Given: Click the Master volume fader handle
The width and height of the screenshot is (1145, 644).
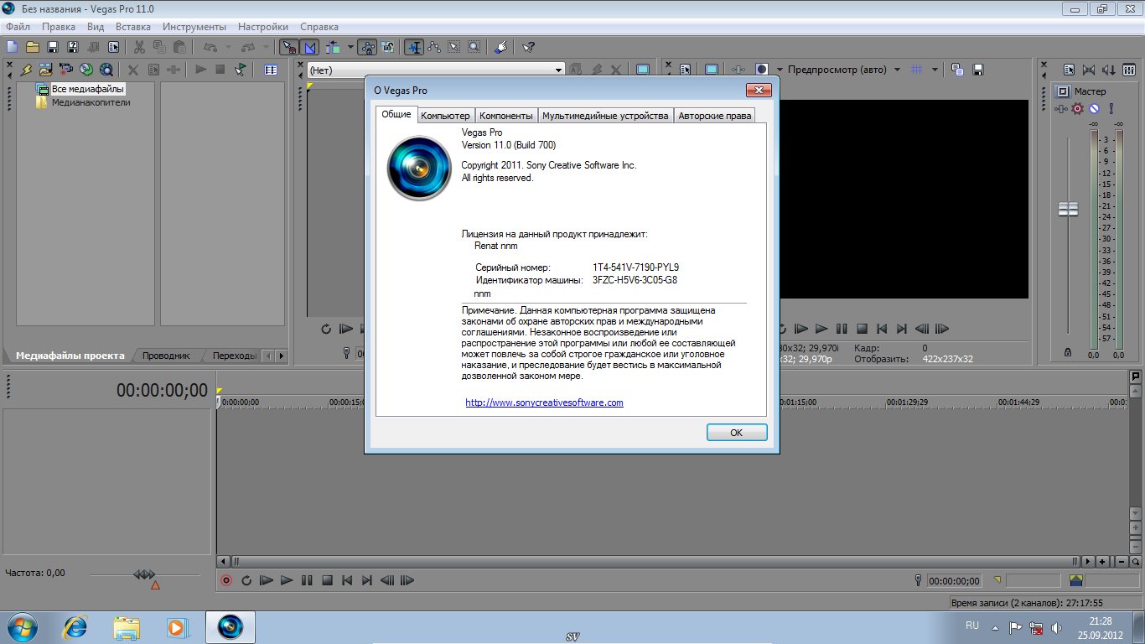Looking at the screenshot, I should pyautogui.click(x=1068, y=209).
